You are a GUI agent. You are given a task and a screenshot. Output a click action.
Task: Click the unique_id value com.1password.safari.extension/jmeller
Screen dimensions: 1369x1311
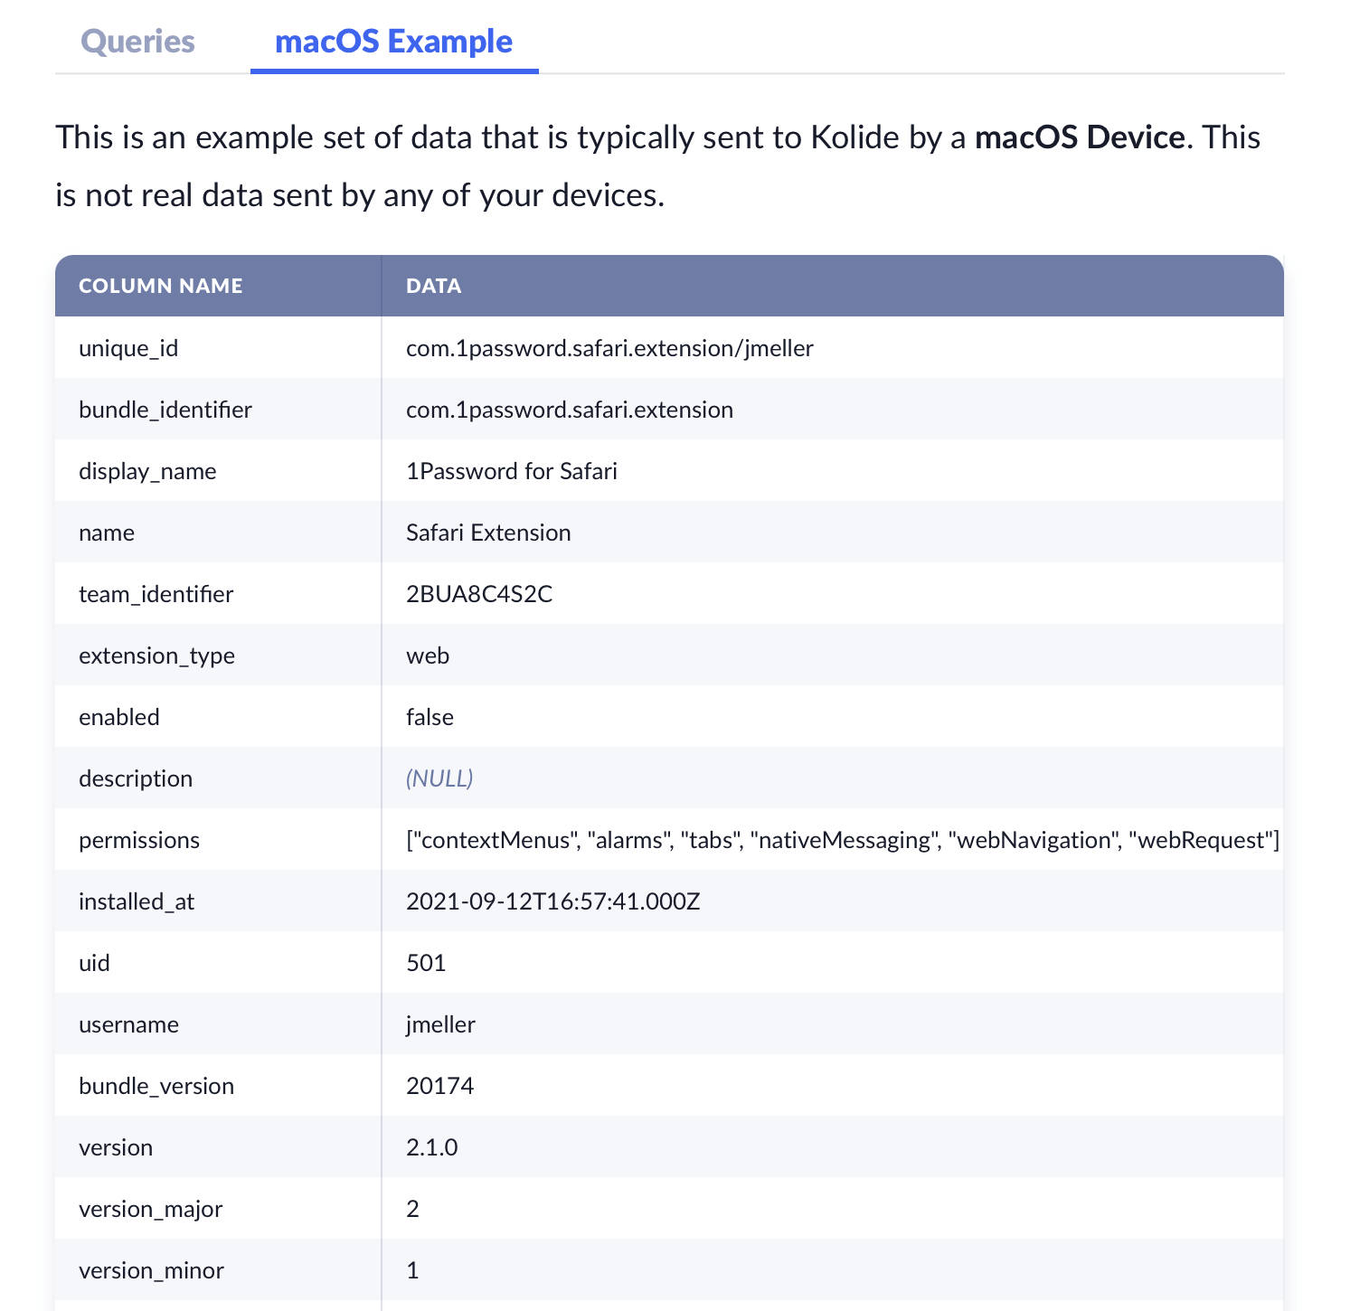pyautogui.click(x=609, y=348)
